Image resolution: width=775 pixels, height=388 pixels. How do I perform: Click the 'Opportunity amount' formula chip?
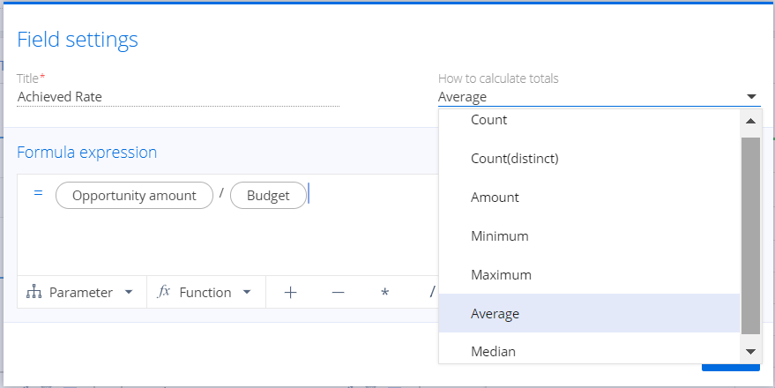point(134,196)
